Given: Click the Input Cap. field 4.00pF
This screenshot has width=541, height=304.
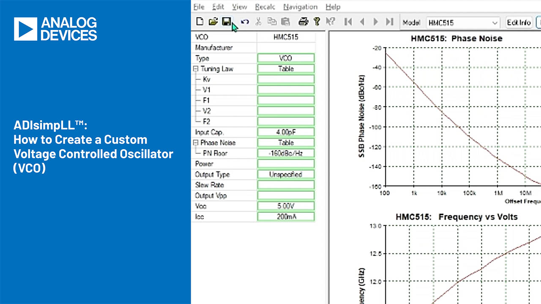Looking at the screenshot, I should coord(286,132).
